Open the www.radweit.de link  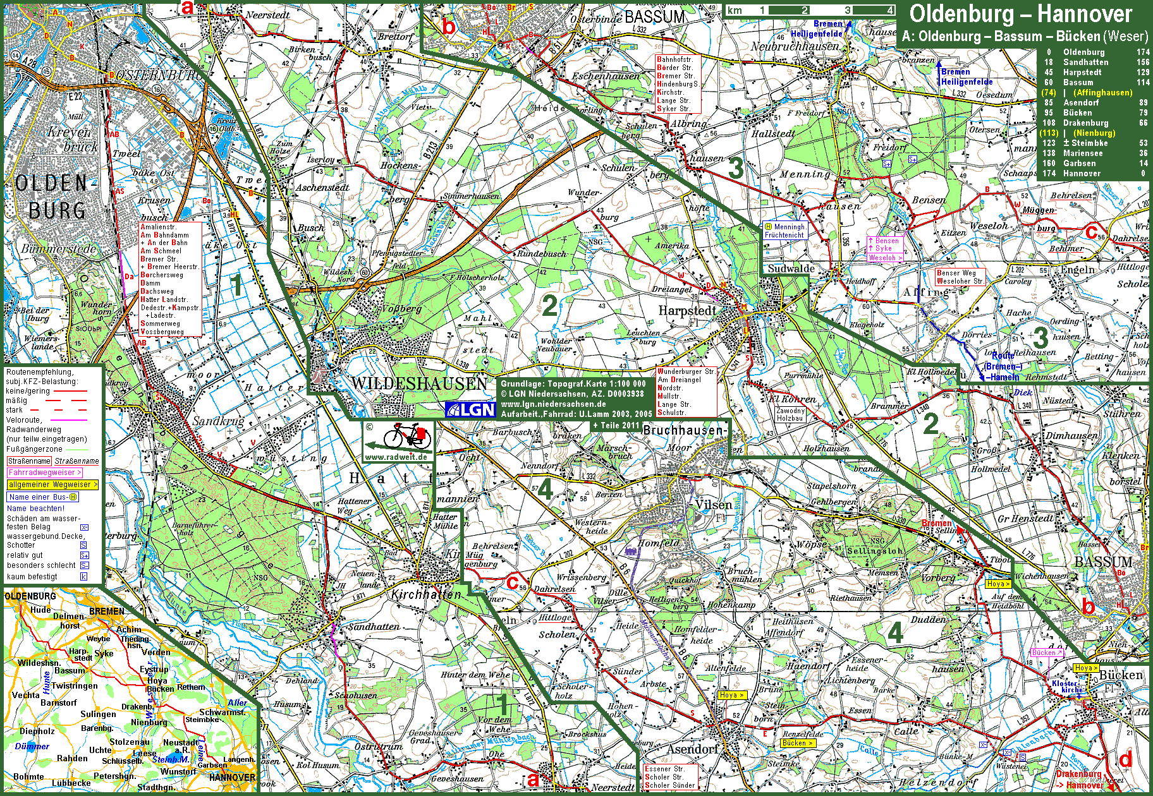396,457
